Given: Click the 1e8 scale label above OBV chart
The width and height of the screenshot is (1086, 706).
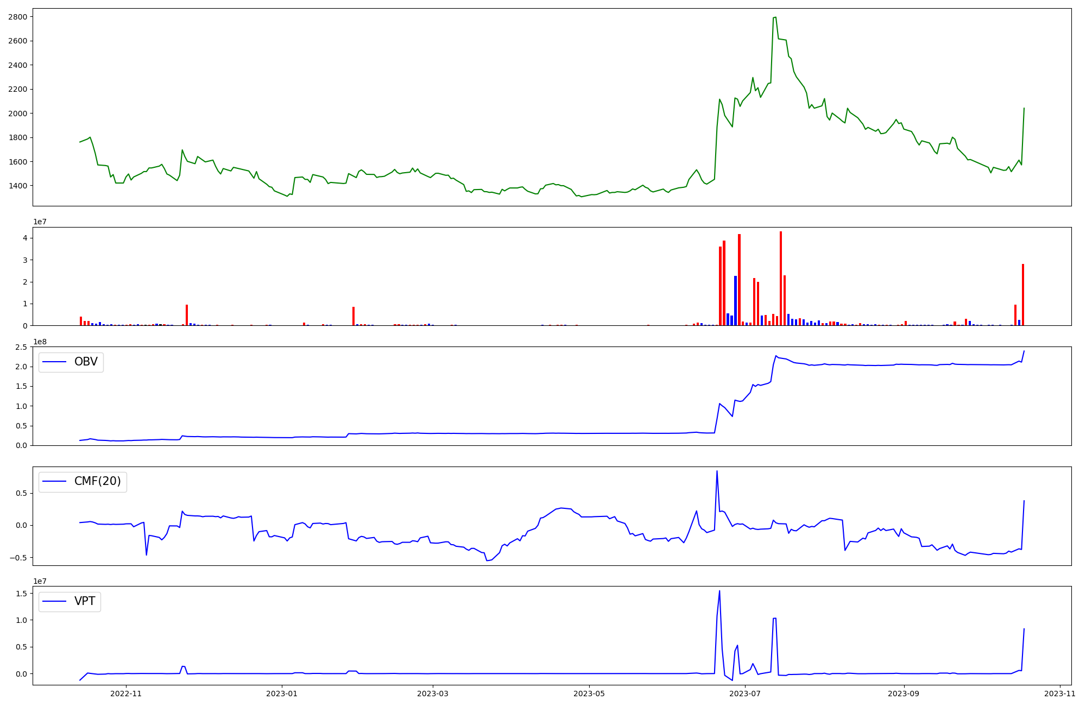Looking at the screenshot, I should tap(40, 342).
